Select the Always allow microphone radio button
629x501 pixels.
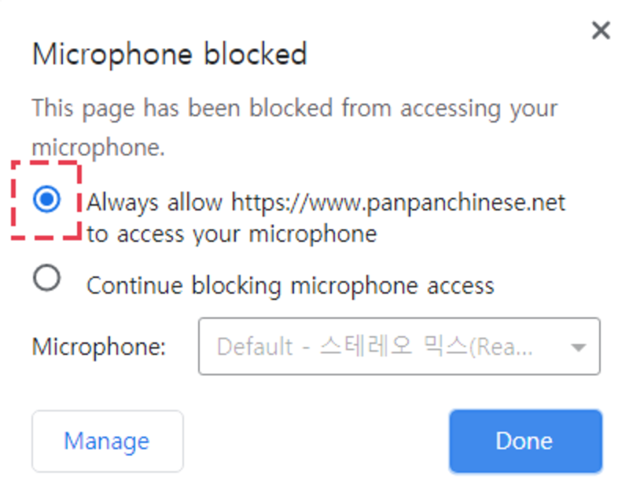tap(47, 199)
